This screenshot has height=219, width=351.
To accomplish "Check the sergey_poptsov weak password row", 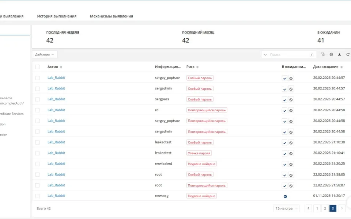I will [x=37, y=78].
